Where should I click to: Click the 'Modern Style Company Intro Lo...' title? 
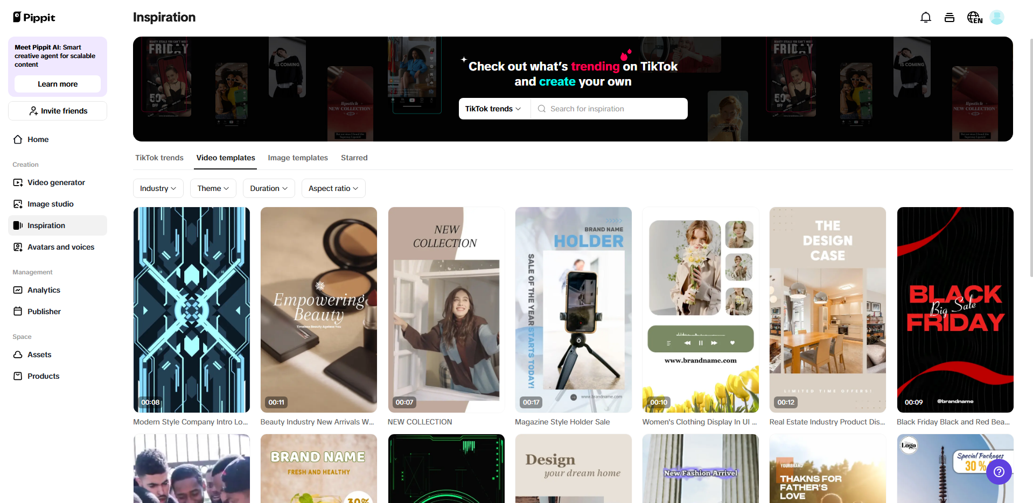coord(191,422)
